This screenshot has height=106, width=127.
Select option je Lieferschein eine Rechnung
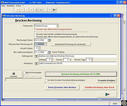35,37
